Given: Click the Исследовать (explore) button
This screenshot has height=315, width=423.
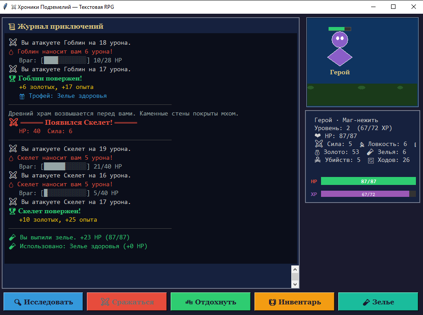Looking at the screenshot, I should (43, 302).
